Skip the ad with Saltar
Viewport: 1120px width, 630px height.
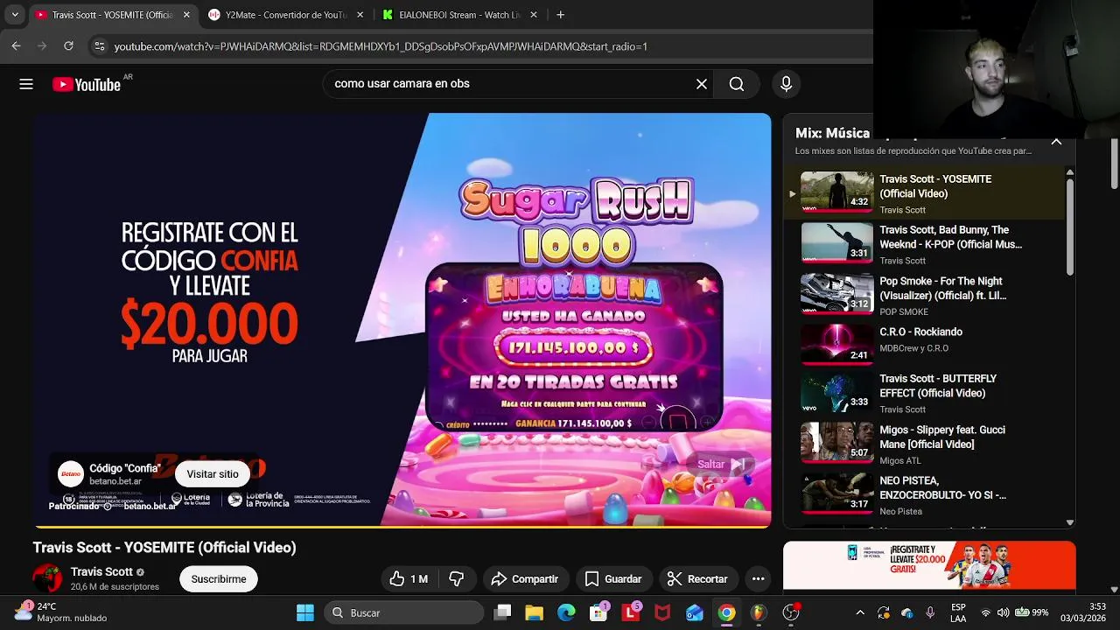pos(720,465)
